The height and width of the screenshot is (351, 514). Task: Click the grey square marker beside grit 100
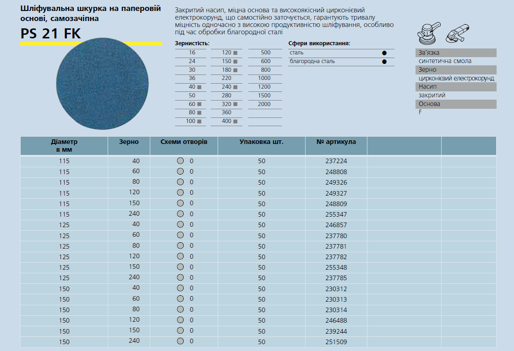click(x=199, y=122)
